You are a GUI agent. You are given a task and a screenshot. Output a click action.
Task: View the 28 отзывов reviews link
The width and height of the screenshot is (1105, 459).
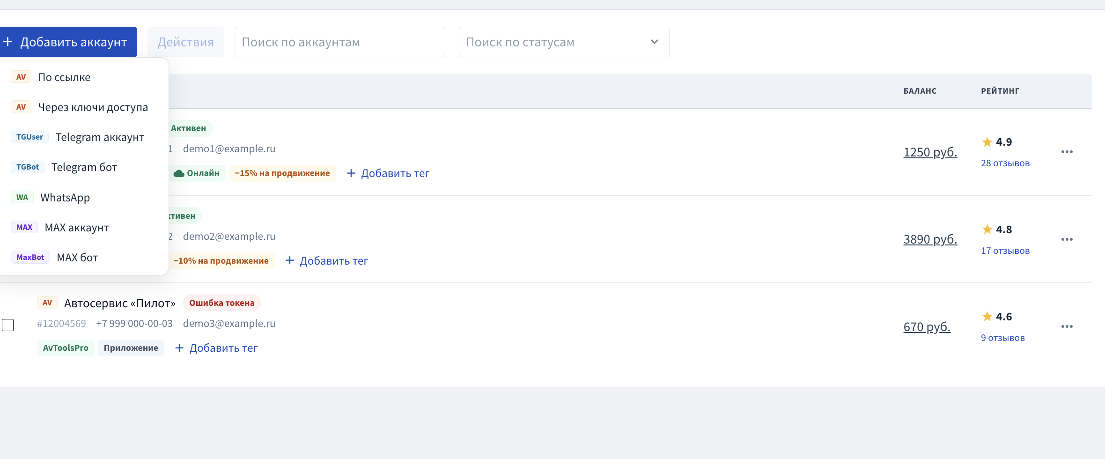click(x=1005, y=163)
